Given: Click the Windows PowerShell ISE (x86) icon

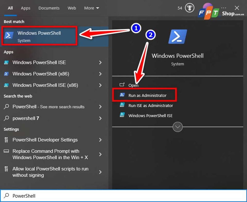Looking at the screenshot, I should [6, 85].
